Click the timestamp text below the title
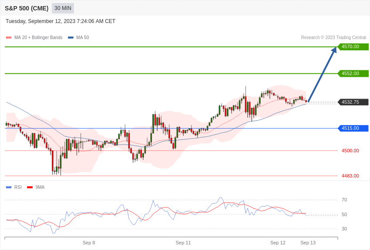Viewport: 370px width, 250px height. (x=61, y=21)
